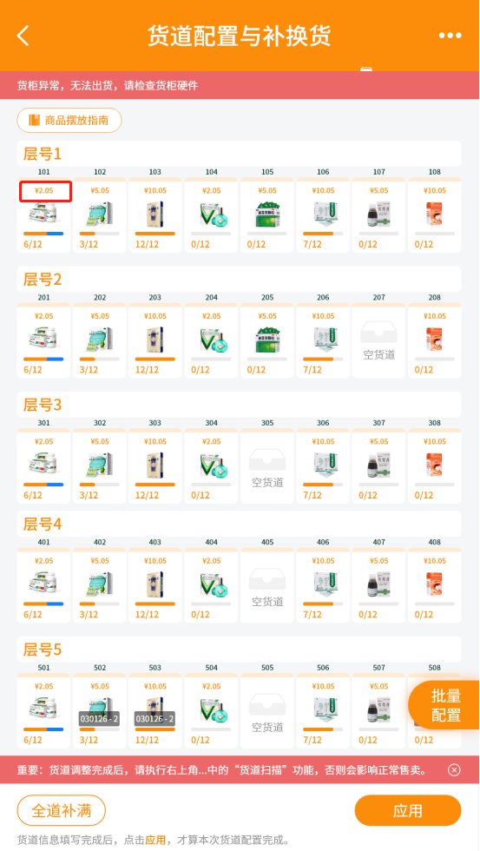Click the 应用 apply button

click(x=408, y=811)
